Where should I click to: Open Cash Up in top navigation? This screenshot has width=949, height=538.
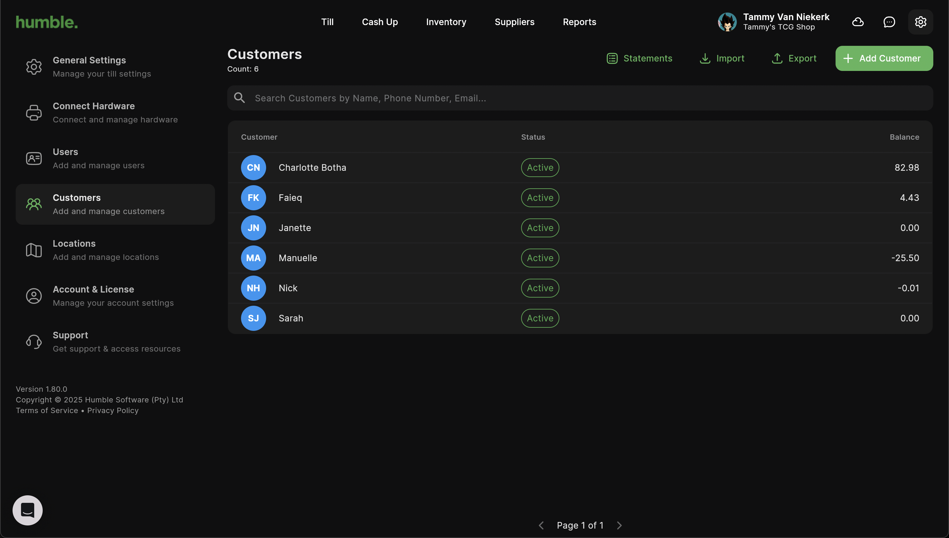click(x=380, y=22)
